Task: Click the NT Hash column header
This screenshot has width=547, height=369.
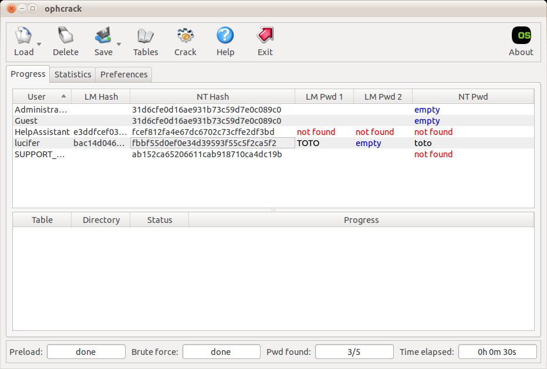Action: click(x=212, y=97)
